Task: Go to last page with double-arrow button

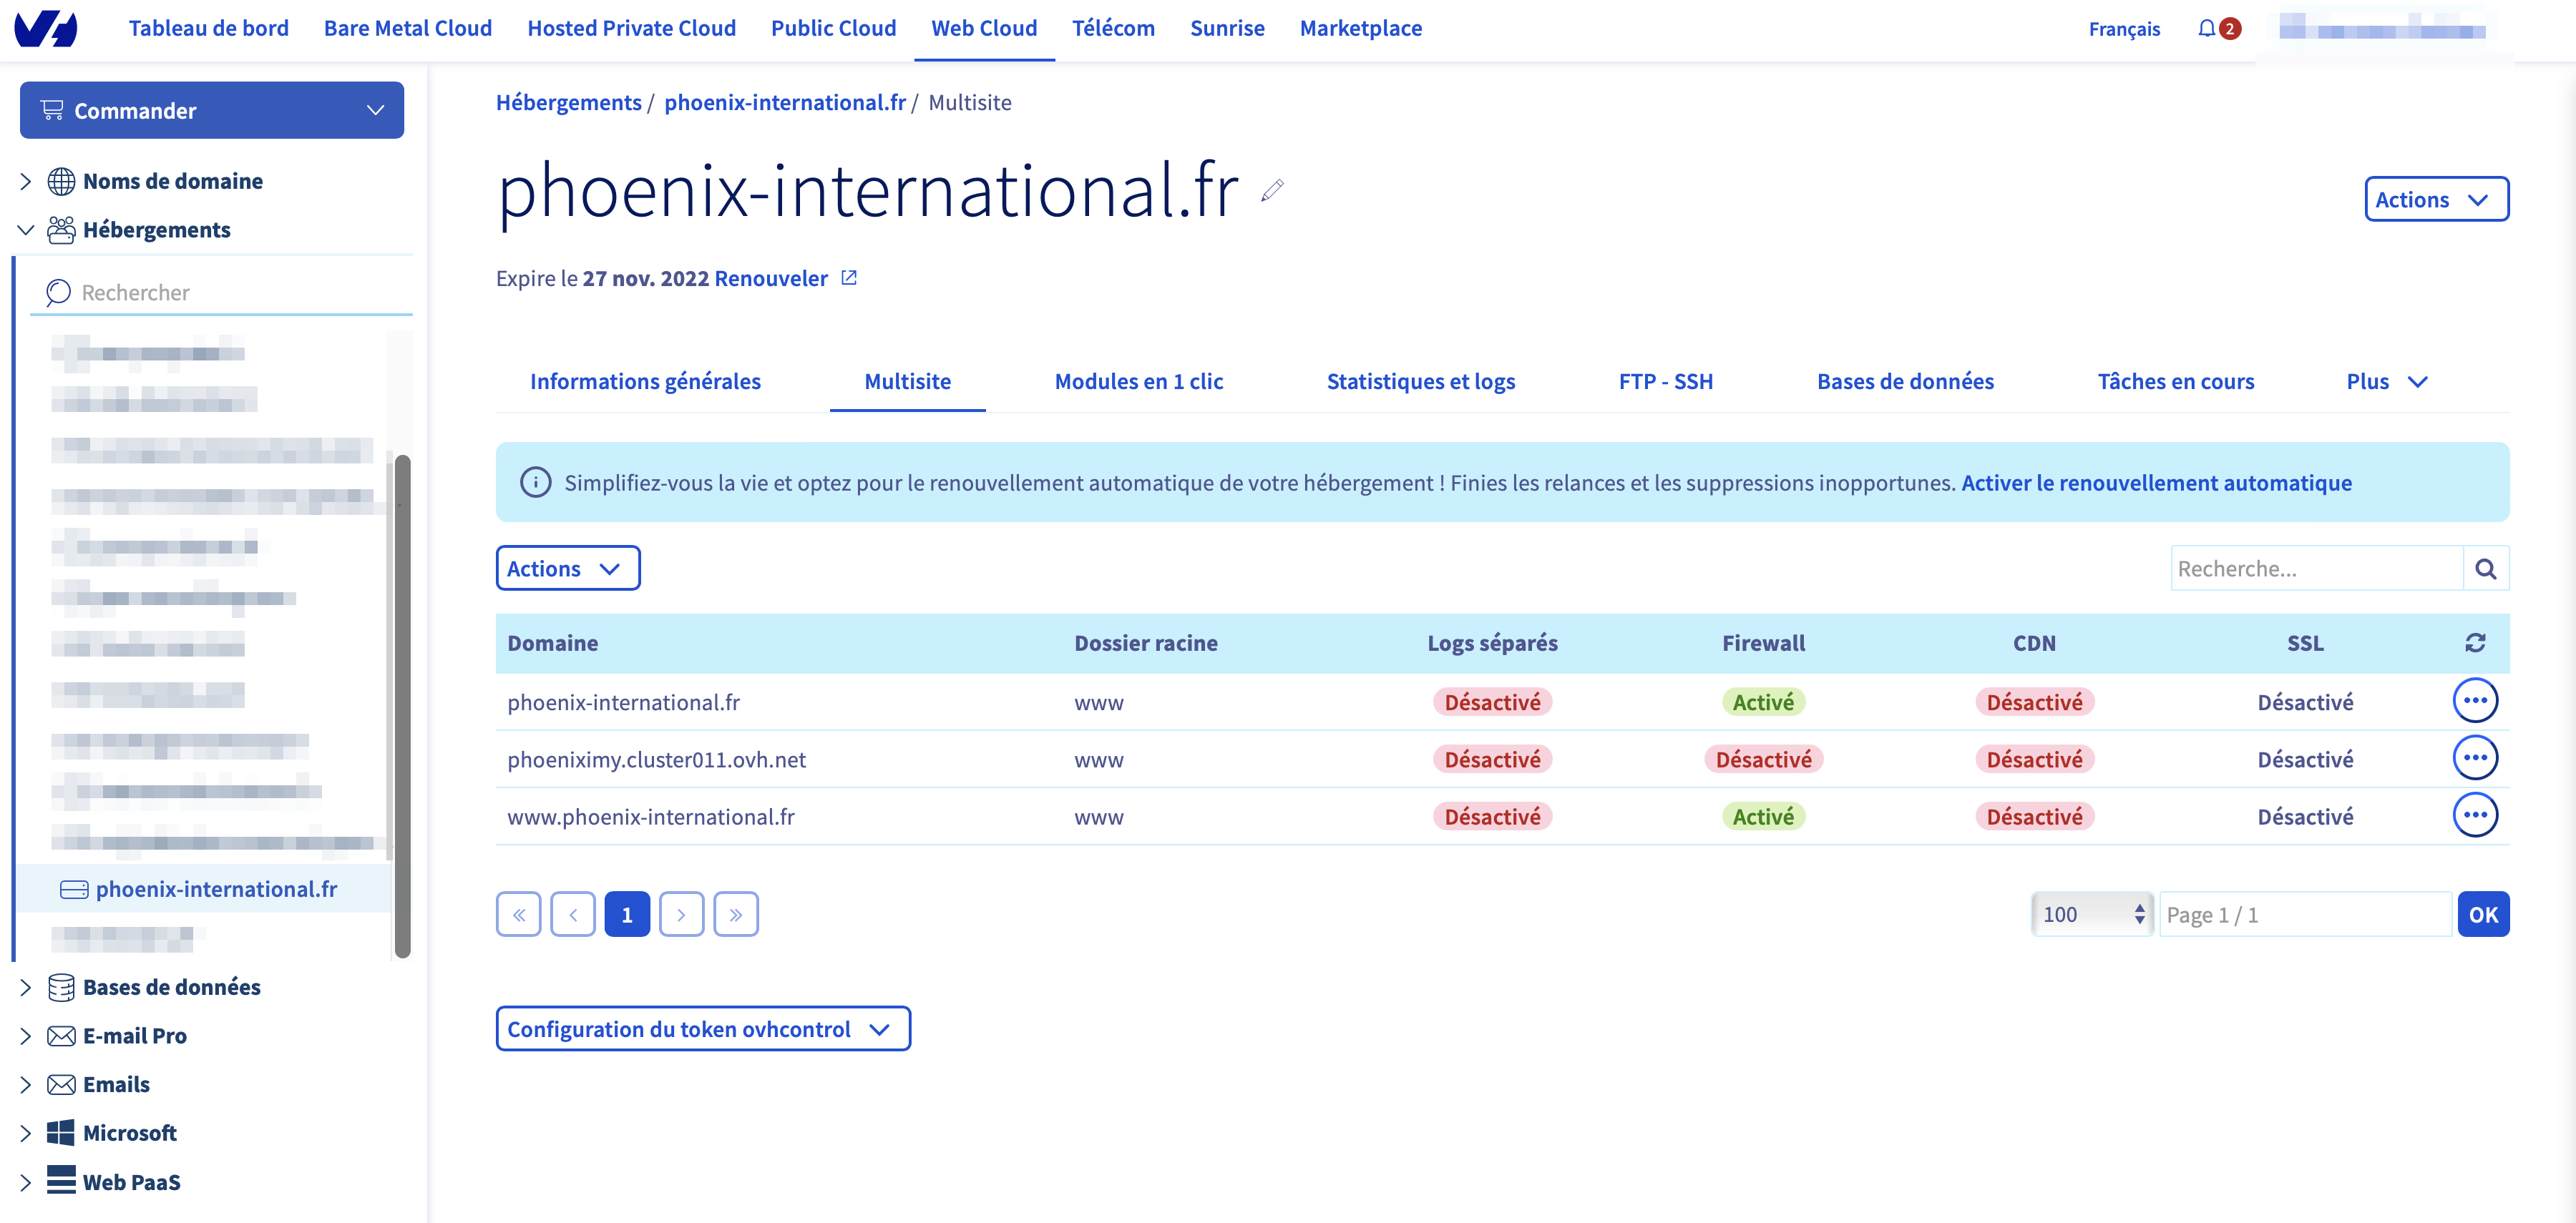Action: 736,914
